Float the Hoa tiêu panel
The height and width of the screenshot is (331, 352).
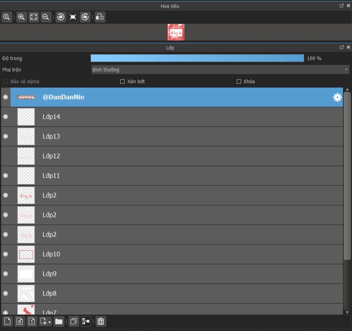coord(342,6)
